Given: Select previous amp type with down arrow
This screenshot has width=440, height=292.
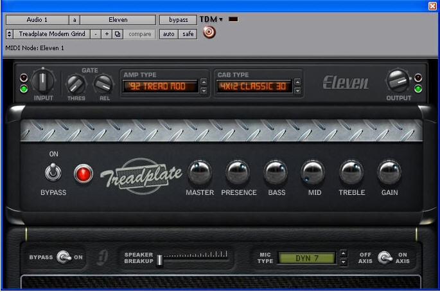Looking at the screenshot, I should pyautogui.click(x=204, y=91).
